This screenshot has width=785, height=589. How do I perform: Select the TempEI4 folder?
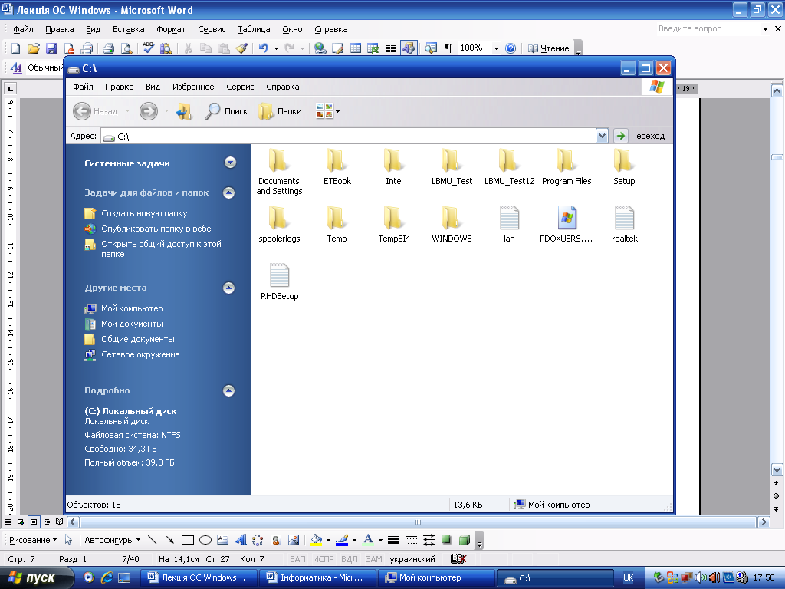click(394, 225)
